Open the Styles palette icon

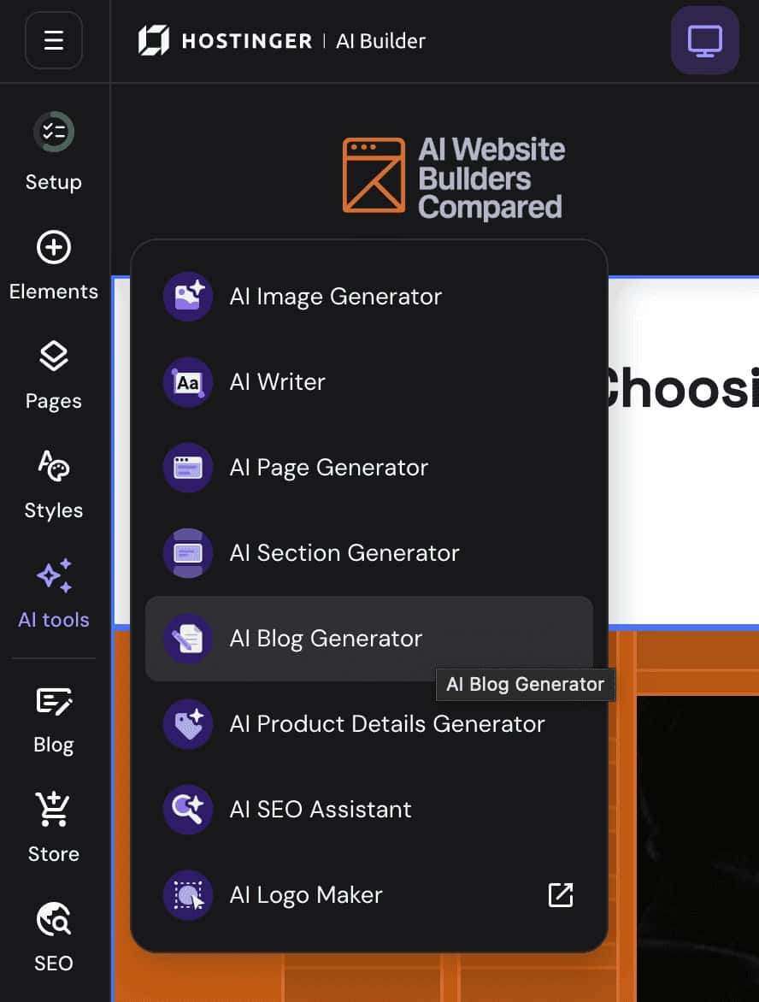(54, 465)
